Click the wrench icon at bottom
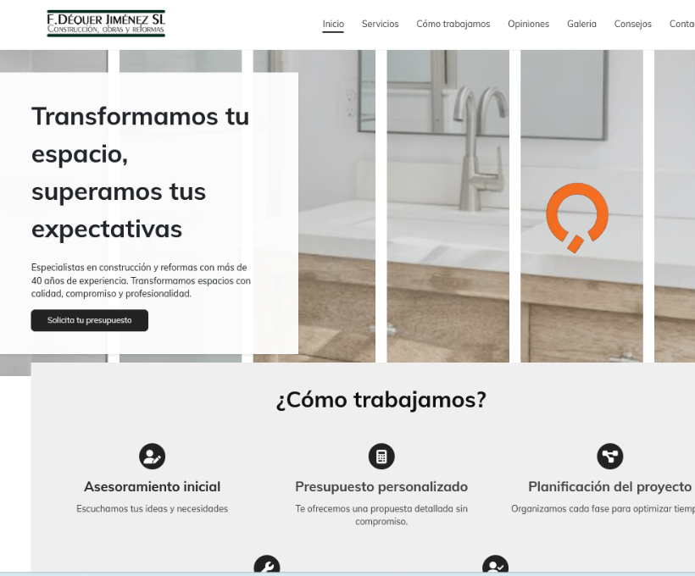Viewport: 695px width, 576px height. (x=267, y=566)
